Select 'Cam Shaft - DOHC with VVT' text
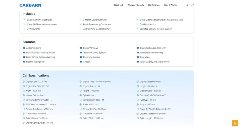240x127 pixels. (x=153, y=95)
